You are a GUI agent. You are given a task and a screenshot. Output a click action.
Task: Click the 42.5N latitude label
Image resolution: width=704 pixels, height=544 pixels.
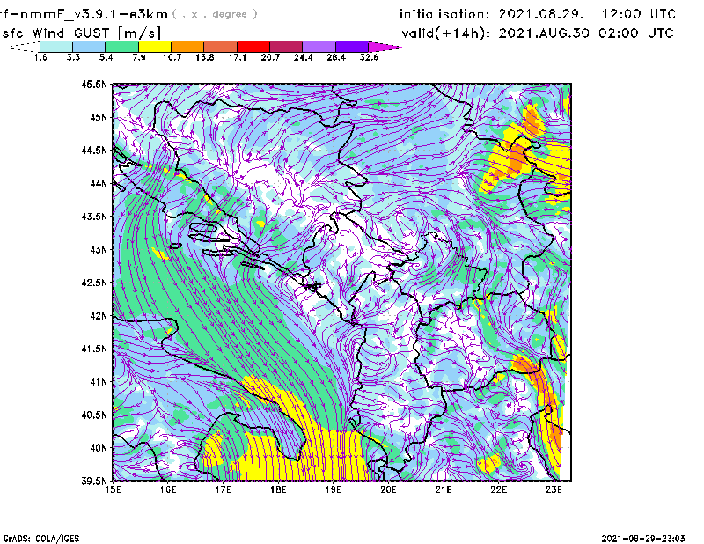pos(94,283)
